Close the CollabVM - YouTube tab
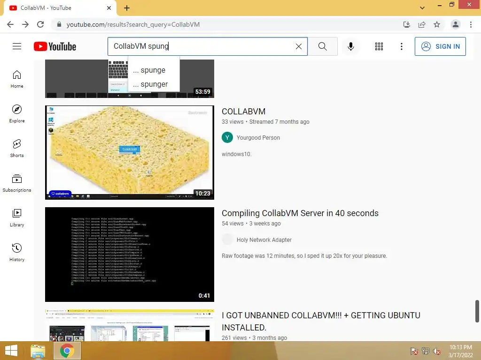Screen dimensions: 481x360 click(x=109, y=8)
